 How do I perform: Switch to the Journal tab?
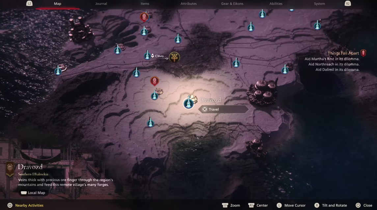click(101, 4)
